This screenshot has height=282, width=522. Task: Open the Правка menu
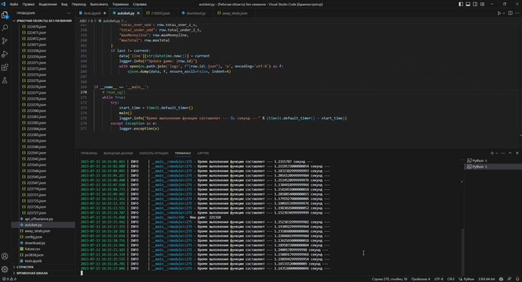(29, 4)
